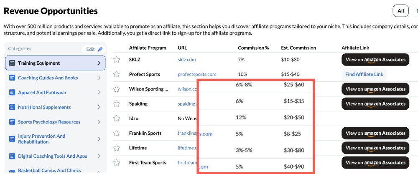Click the Edit pencil icon in Categories

[x=100, y=49]
